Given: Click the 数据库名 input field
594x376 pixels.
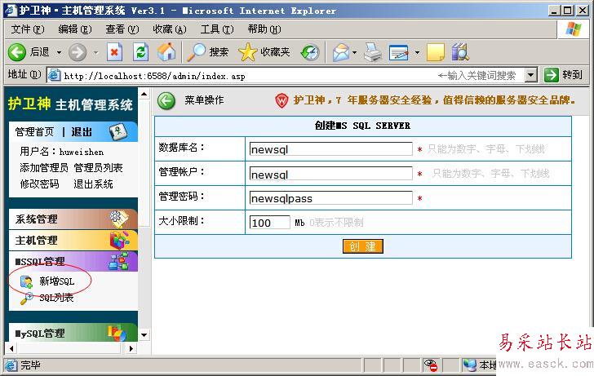Looking at the screenshot, I should [330, 148].
